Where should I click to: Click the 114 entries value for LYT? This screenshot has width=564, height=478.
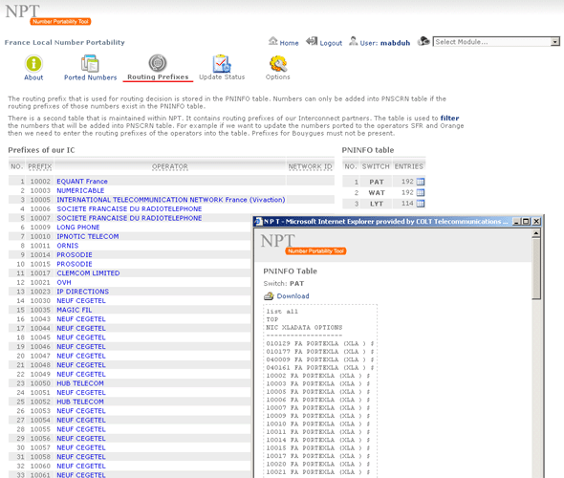point(407,204)
